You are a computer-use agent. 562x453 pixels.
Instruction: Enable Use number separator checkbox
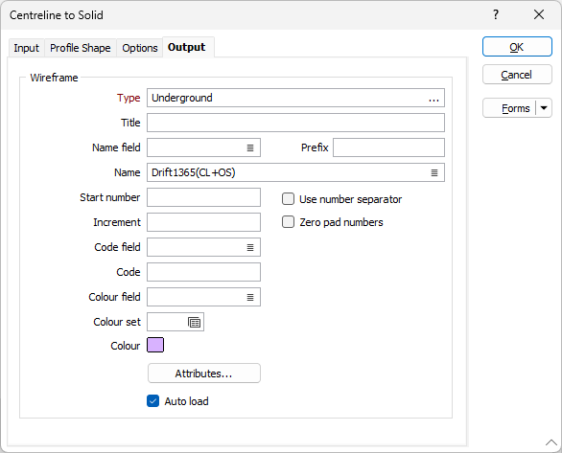[x=288, y=199]
